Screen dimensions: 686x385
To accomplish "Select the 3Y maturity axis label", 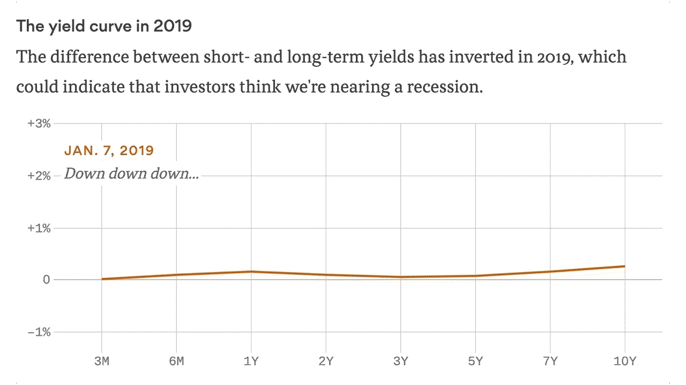I will coord(400,361).
